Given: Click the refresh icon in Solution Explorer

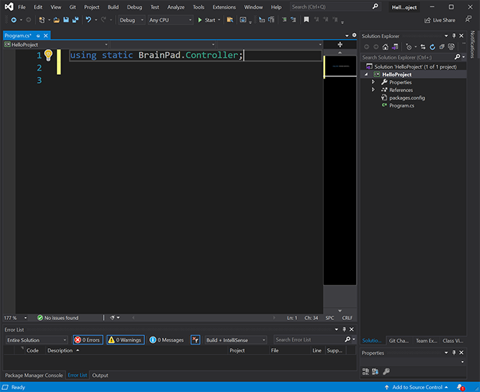Looking at the screenshot, I should (432, 47).
